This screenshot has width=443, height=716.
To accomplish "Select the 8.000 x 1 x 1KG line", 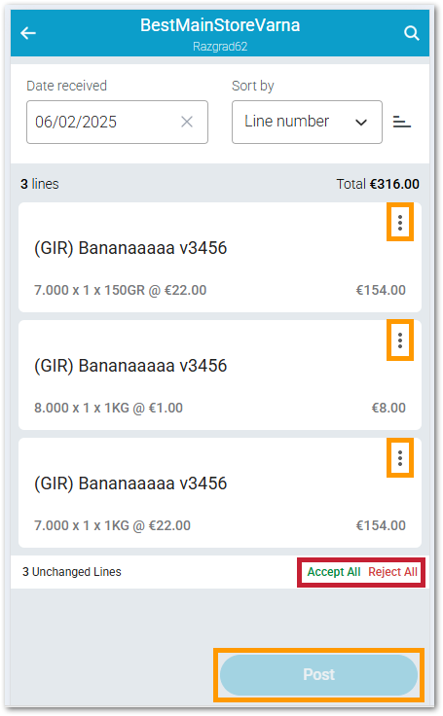I will 220,375.
